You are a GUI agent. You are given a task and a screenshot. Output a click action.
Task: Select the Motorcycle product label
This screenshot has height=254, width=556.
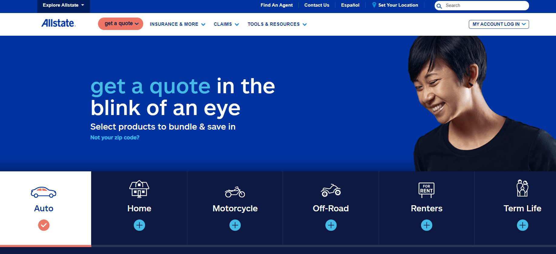tap(235, 209)
